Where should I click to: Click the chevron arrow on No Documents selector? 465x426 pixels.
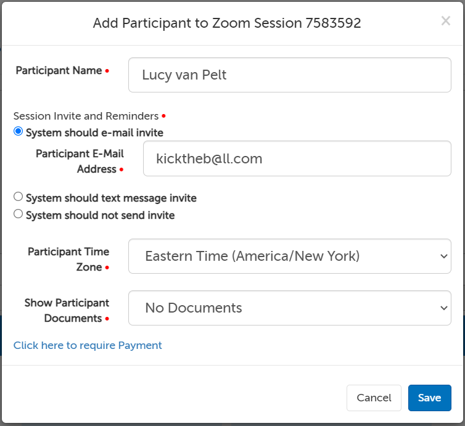point(443,308)
